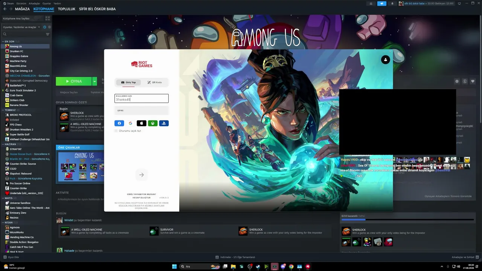The height and width of the screenshot is (271, 482).
Task: Go forward with the Steam forward arrow
Action: pos(10,9)
